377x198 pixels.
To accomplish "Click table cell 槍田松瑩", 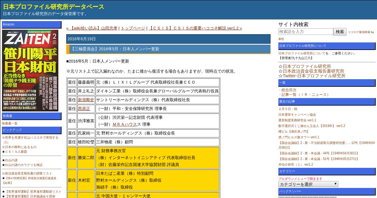I will [86, 142].
